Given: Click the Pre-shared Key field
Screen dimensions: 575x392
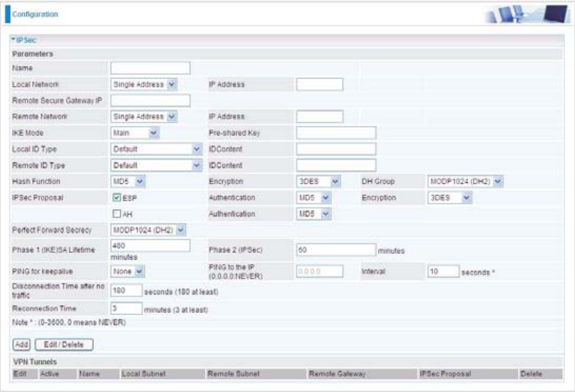Looking at the screenshot, I should tap(336, 133).
